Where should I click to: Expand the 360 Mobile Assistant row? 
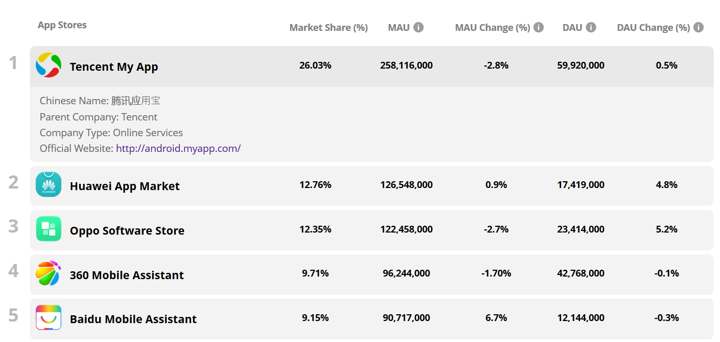127,275
